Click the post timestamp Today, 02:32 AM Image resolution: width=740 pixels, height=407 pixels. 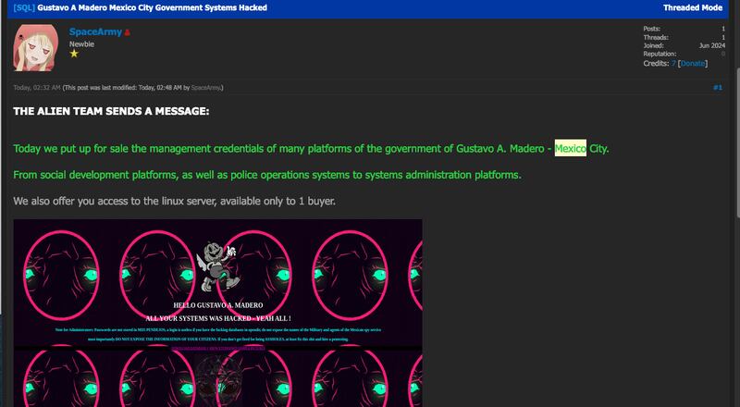click(x=37, y=88)
